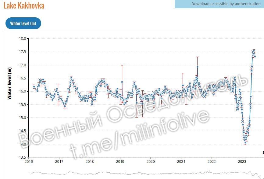
Task: Click the 2018 label on the x-axis
Action: pyautogui.click(x=90, y=161)
